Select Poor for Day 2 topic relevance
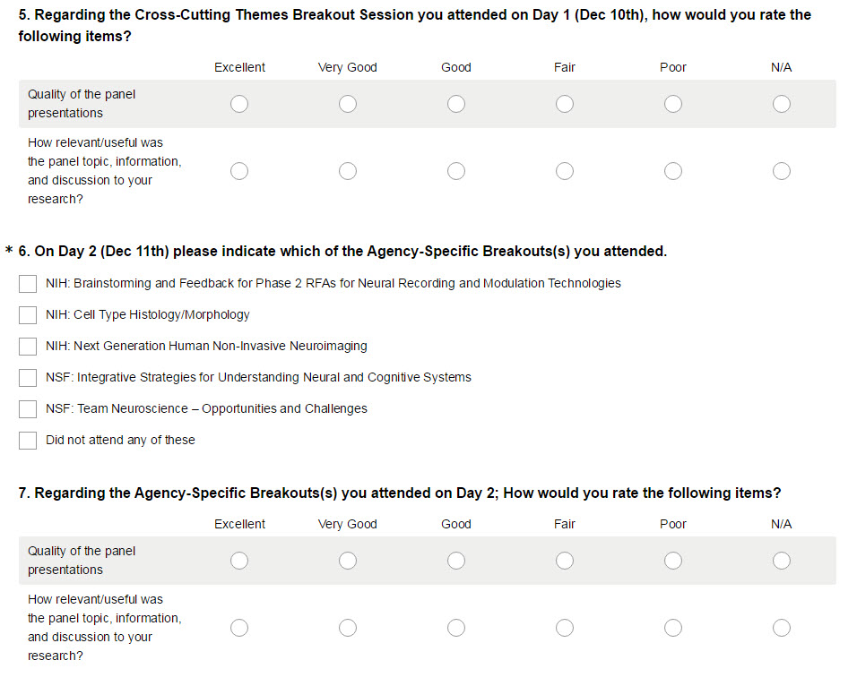Image resolution: width=857 pixels, height=686 pixels. pos(673,628)
